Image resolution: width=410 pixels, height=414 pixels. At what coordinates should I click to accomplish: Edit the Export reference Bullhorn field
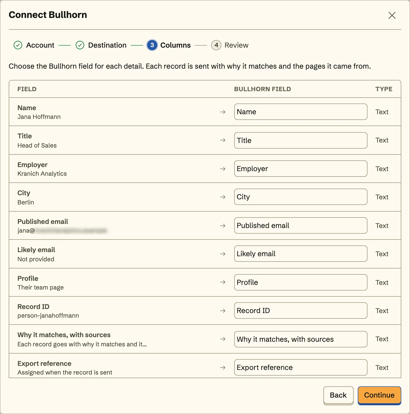coord(301,367)
